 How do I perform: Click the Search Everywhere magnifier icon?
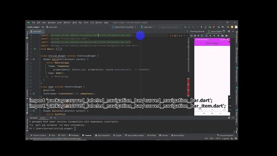[x=228, y=27]
